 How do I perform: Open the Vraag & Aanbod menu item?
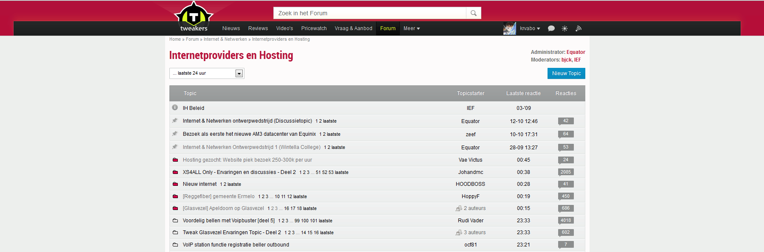click(x=354, y=28)
